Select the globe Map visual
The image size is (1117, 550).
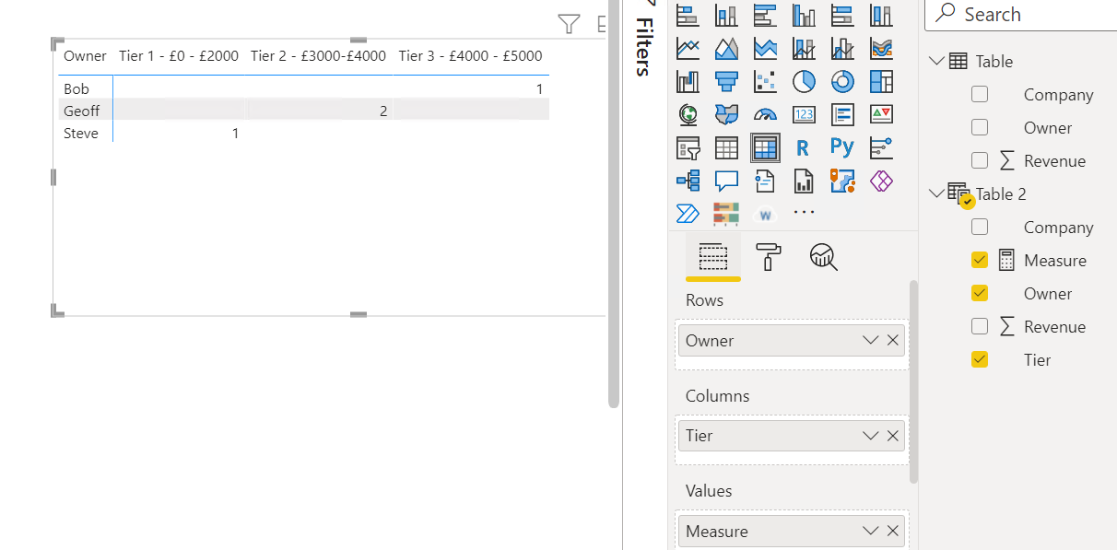pos(688,114)
